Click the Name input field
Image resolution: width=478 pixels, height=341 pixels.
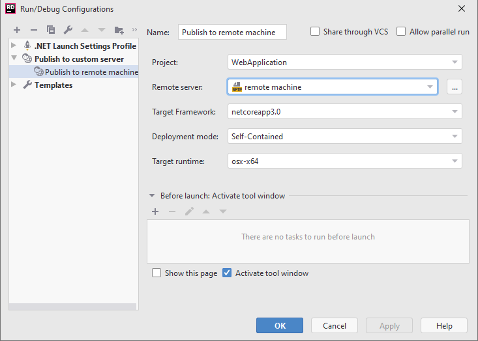[232, 32]
